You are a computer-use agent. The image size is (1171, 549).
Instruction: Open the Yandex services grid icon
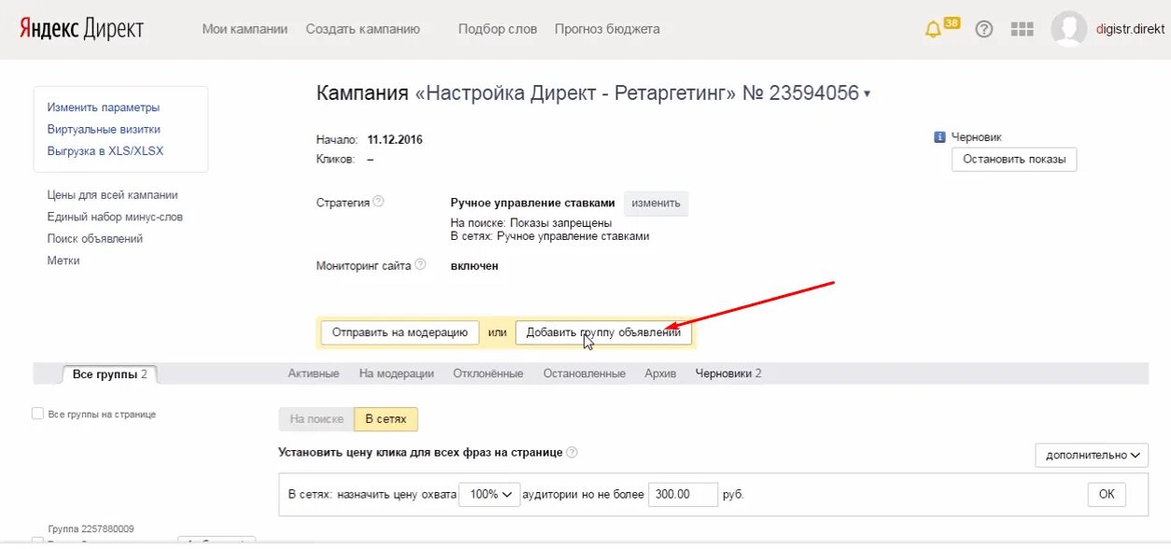[1023, 29]
